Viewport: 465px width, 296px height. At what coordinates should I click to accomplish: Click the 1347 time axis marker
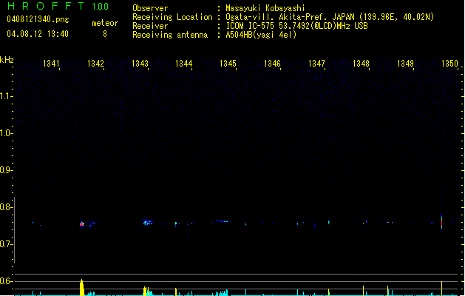[316, 64]
